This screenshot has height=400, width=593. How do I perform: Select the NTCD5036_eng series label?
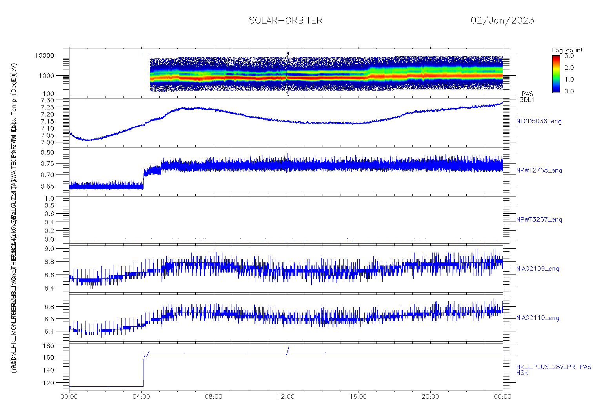[539, 122]
